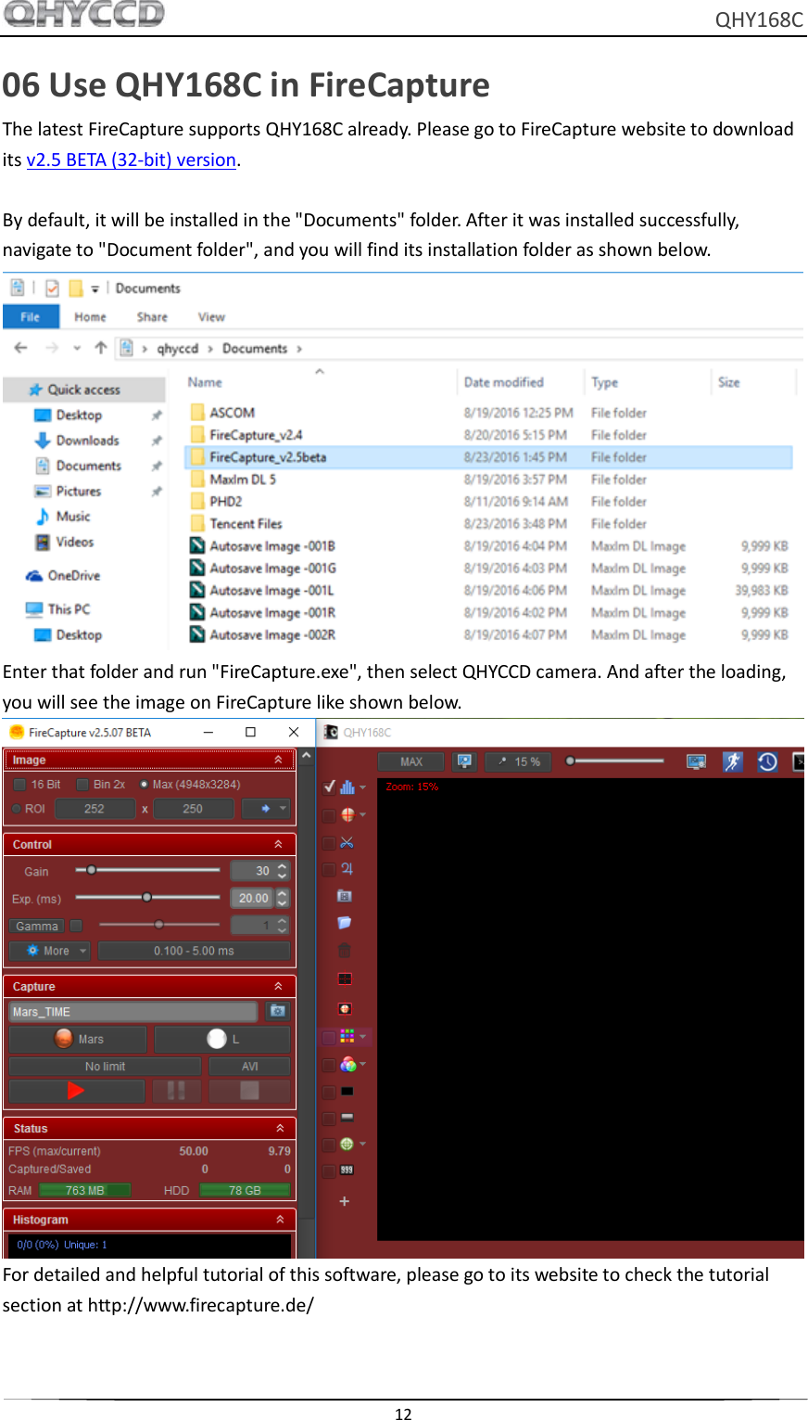Open the histogram overlay icon at sidebar top
The height and width of the screenshot is (1420, 808).
point(347,787)
